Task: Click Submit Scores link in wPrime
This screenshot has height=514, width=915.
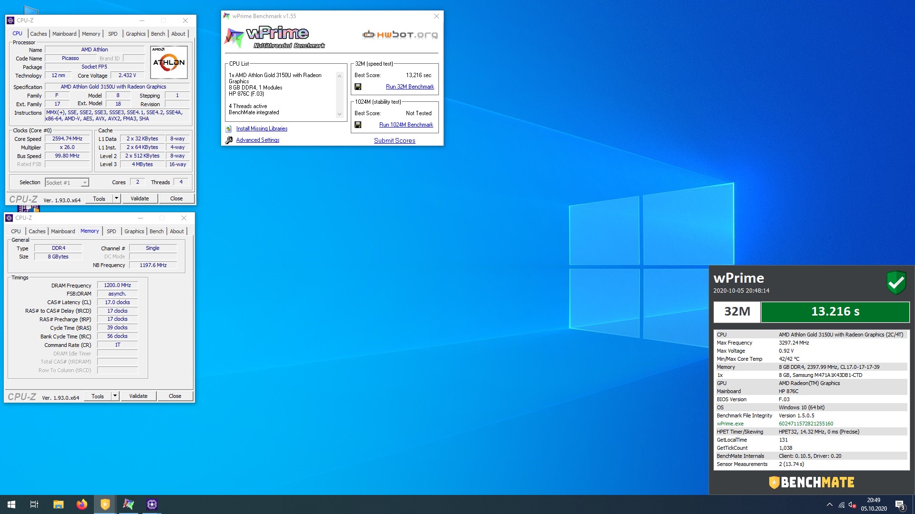Action: [x=395, y=140]
